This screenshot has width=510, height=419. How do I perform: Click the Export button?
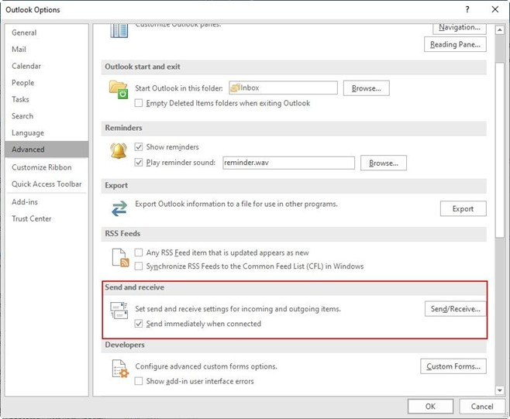[x=463, y=208]
